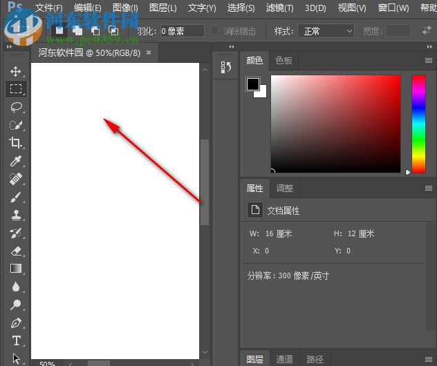The width and height of the screenshot is (437, 366).
Task: Open the 编辑(E) menu
Action: tap(88, 8)
